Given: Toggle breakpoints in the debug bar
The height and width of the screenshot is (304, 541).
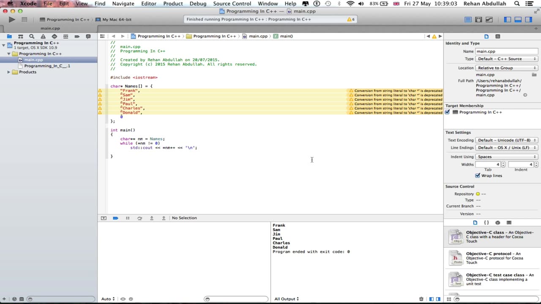Looking at the screenshot, I should click(115, 218).
